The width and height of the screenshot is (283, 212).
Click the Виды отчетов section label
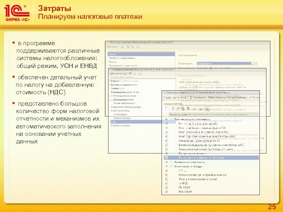[x=173, y=104]
